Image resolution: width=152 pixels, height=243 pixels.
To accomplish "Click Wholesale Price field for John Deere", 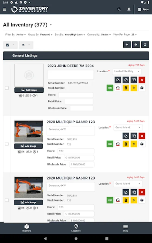I will [82, 108].
